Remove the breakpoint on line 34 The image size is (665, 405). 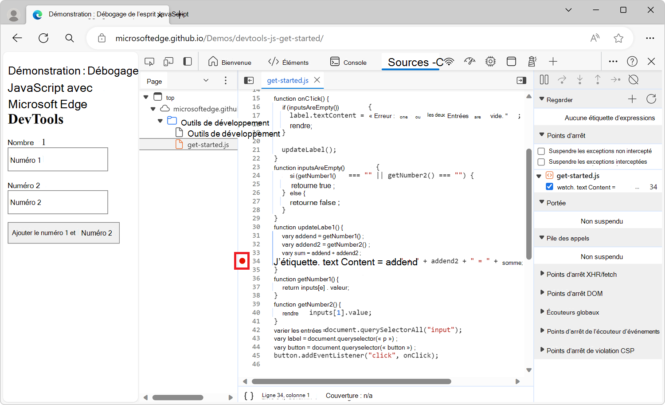[242, 262]
